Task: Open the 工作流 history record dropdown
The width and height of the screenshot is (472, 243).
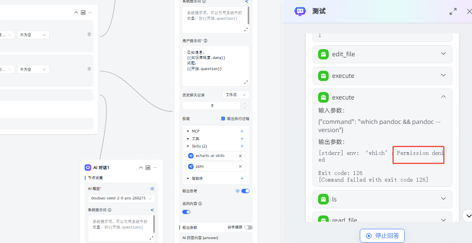Action: pyautogui.click(x=236, y=95)
